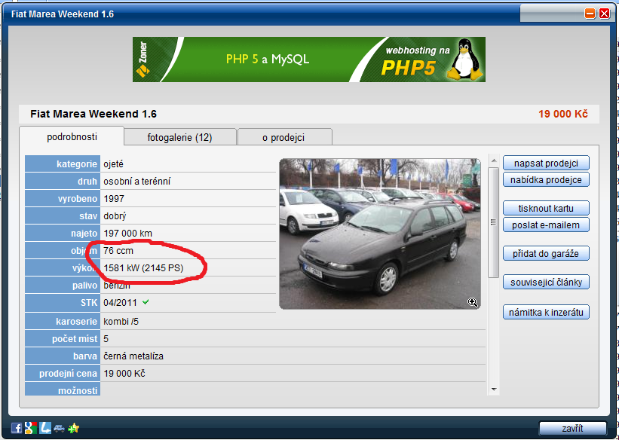This screenshot has width=619, height=440.
Task: Open 'nabídka prodejce' button
Action: (546, 179)
